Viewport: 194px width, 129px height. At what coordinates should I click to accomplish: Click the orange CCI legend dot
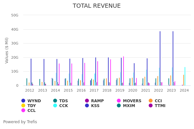(x=151, y=101)
